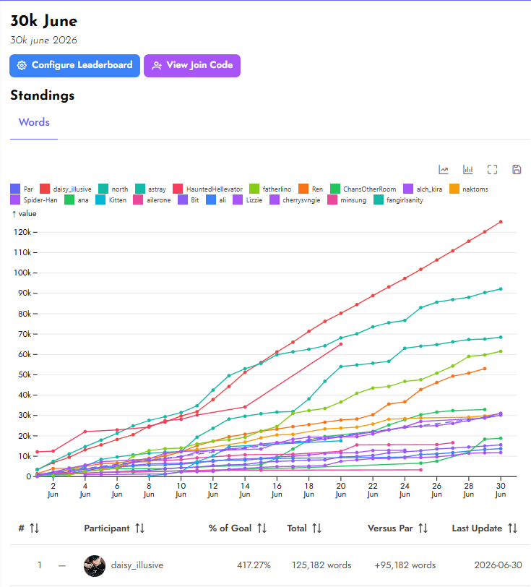
Task: Click HauntedHellevator last data point on Jun 20
Action: (x=341, y=344)
